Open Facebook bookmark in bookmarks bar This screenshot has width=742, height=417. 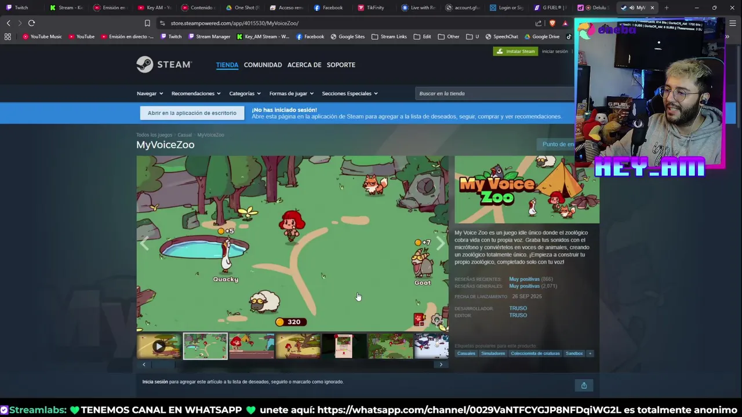click(310, 36)
